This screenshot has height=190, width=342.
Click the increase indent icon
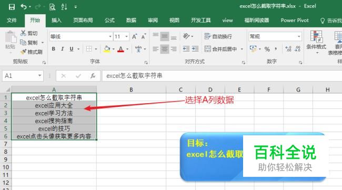[195, 49]
